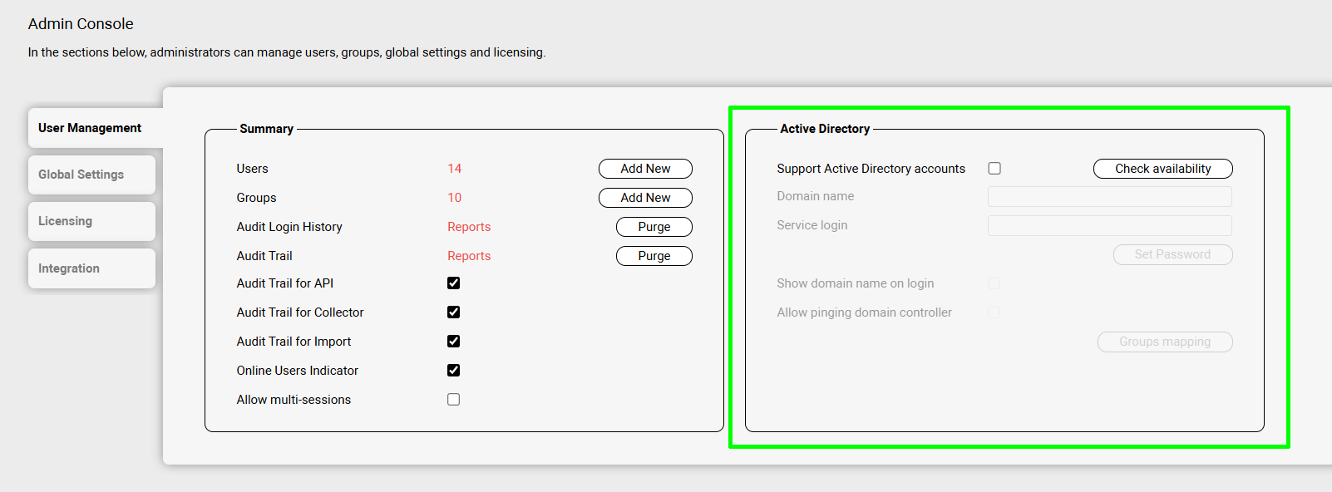Select the Integration tab
Image resolution: width=1332 pixels, height=492 pixels.
click(69, 268)
